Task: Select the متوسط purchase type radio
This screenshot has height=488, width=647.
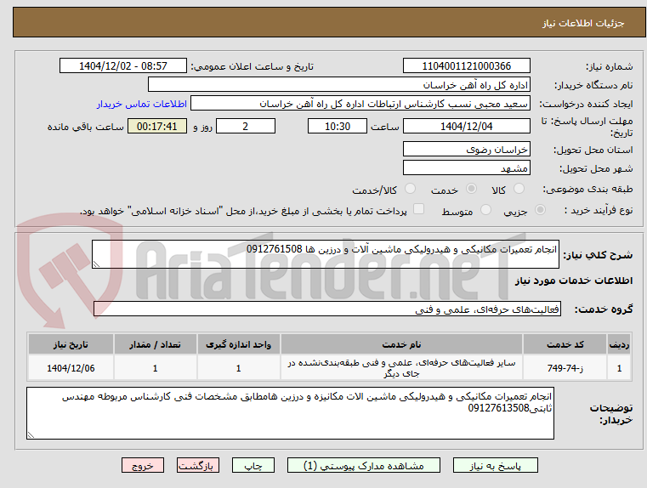Action: click(486, 210)
